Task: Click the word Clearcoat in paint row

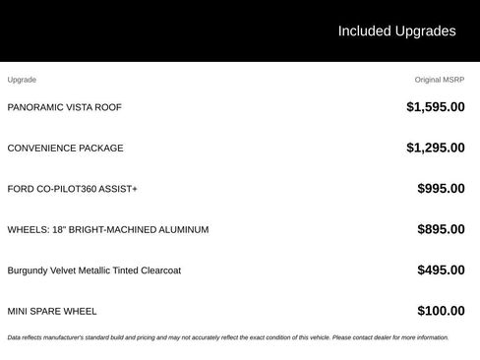Action: (160, 270)
